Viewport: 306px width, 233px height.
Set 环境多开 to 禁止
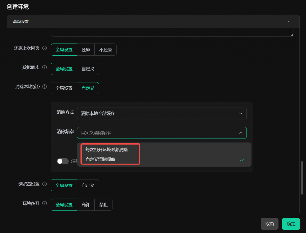[103, 205]
